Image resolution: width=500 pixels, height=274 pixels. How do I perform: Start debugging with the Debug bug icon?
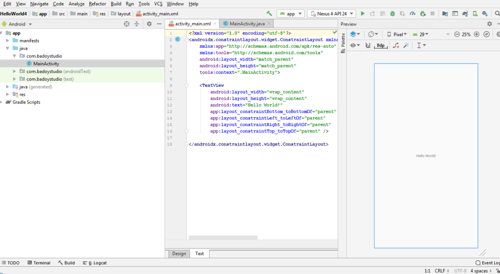[x=392, y=14]
